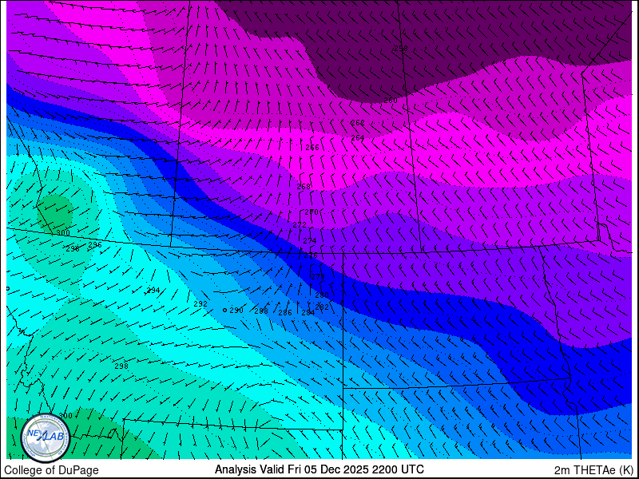Select the 296 contour label
The width and height of the screenshot is (639, 479).
pos(95,245)
